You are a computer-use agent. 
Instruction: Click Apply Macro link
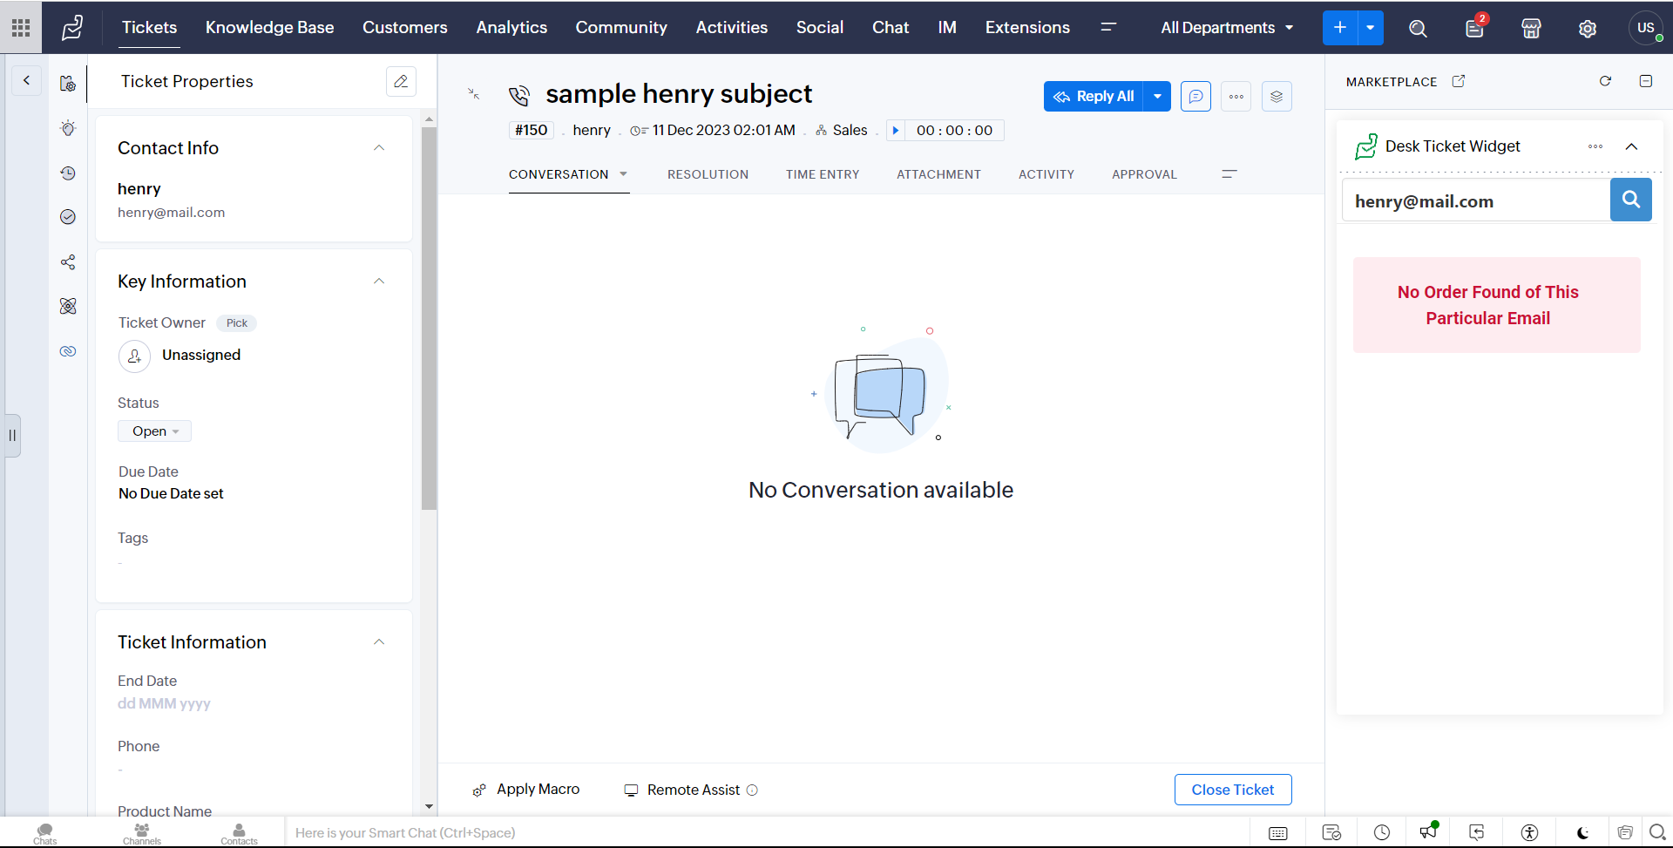click(538, 790)
